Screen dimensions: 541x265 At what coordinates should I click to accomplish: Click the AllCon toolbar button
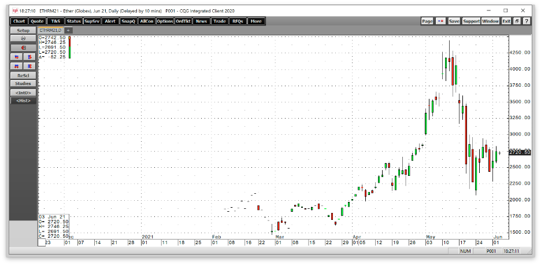click(x=147, y=21)
